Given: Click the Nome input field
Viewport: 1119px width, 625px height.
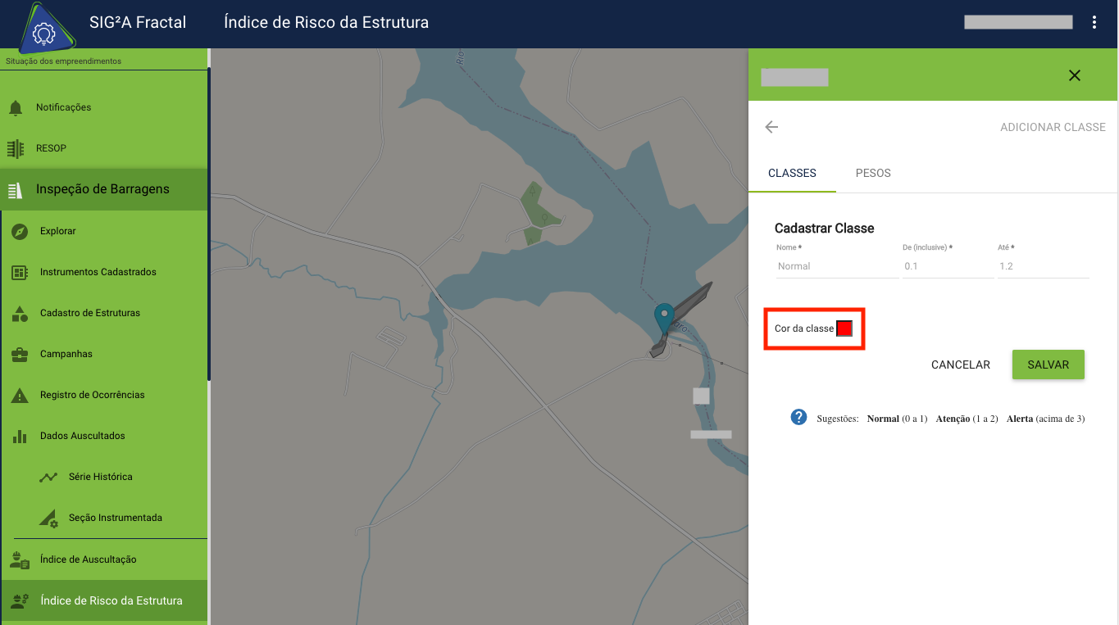Looking at the screenshot, I should [837, 266].
